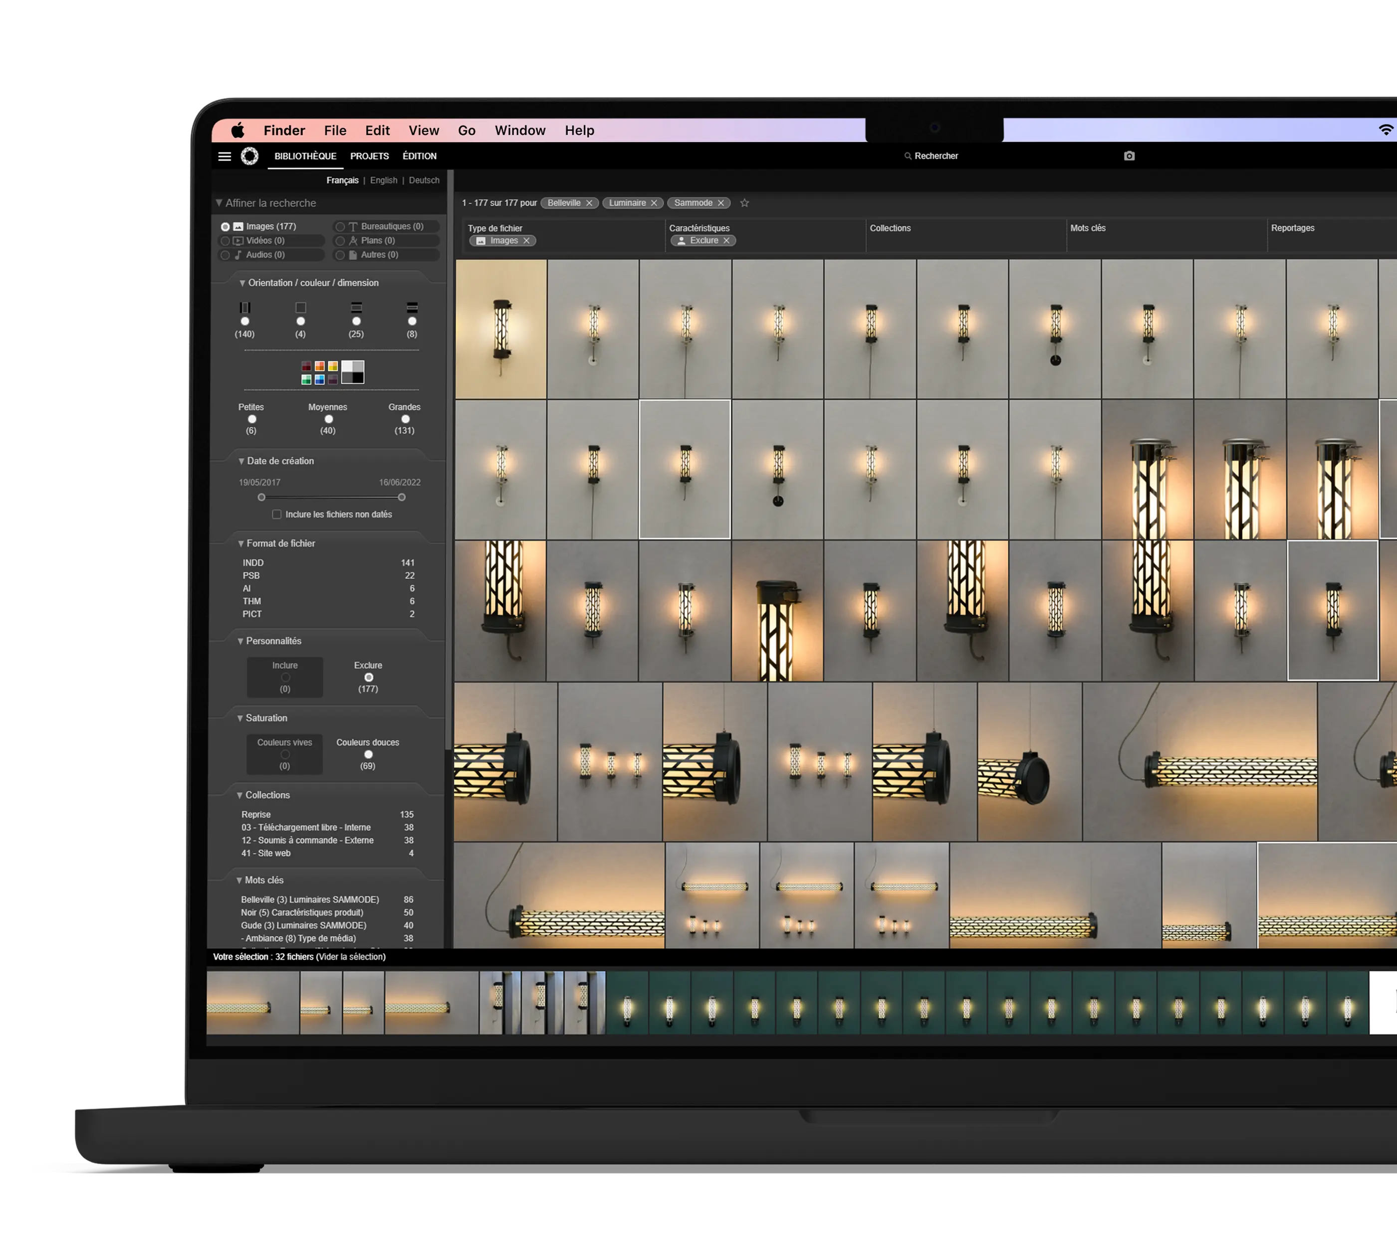Collapse the 'Date de création' section
Viewport: 1397px width, 1241px height.
[242, 460]
